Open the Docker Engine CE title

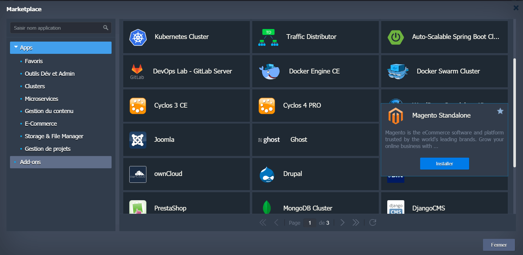(x=314, y=71)
